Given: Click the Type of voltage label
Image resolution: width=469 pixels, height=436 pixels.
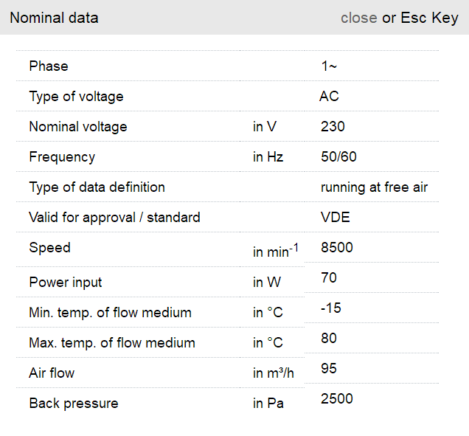Looking at the screenshot, I should coord(76,97).
